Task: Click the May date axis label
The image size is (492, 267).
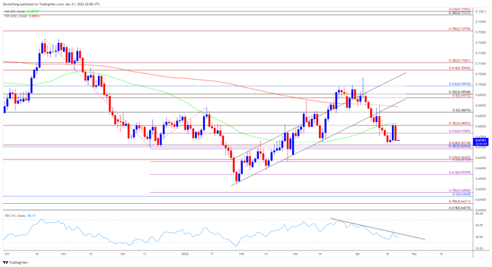Action: [x=414, y=254]
